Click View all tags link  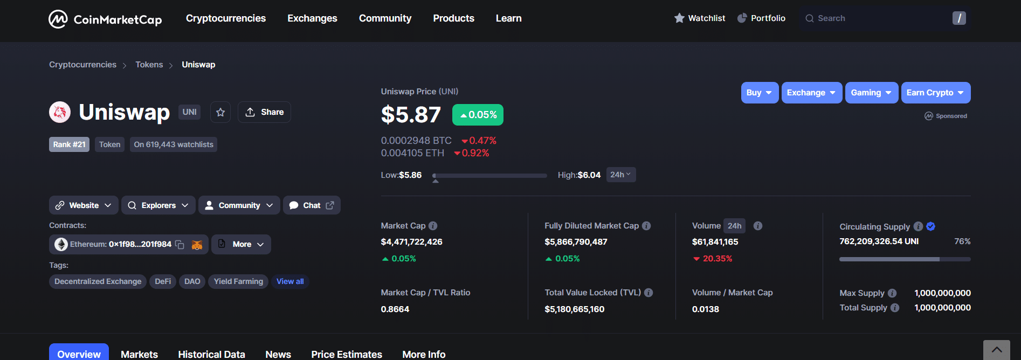point(290,281)
